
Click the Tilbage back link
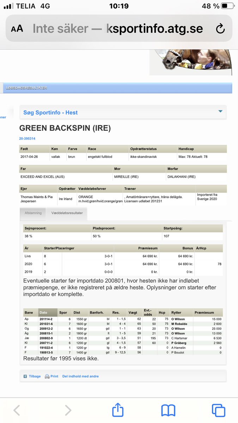click(x=35, y=376)
